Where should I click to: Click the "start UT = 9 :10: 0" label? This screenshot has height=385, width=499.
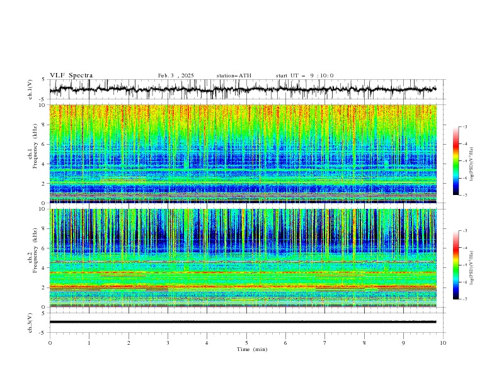pyautogui.click(x=304, y=75)
